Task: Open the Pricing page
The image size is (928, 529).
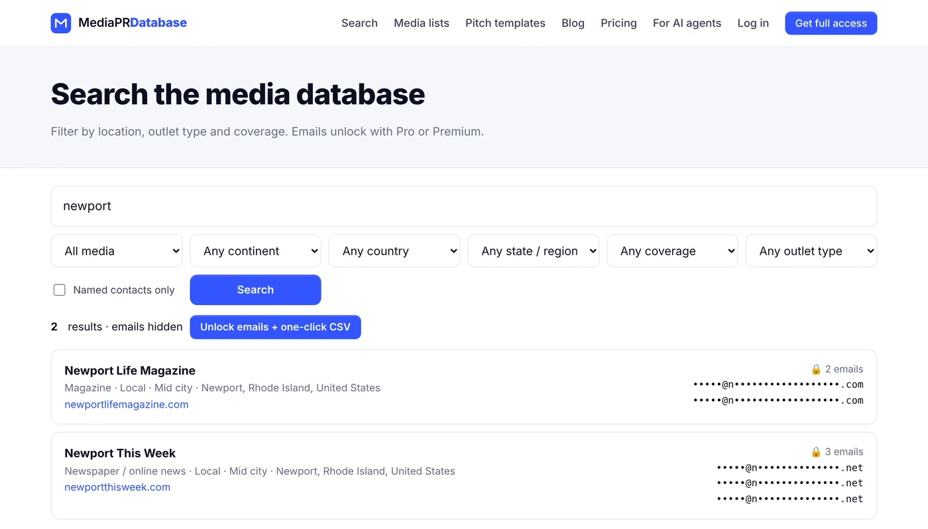Action: (x=618, y=23)
